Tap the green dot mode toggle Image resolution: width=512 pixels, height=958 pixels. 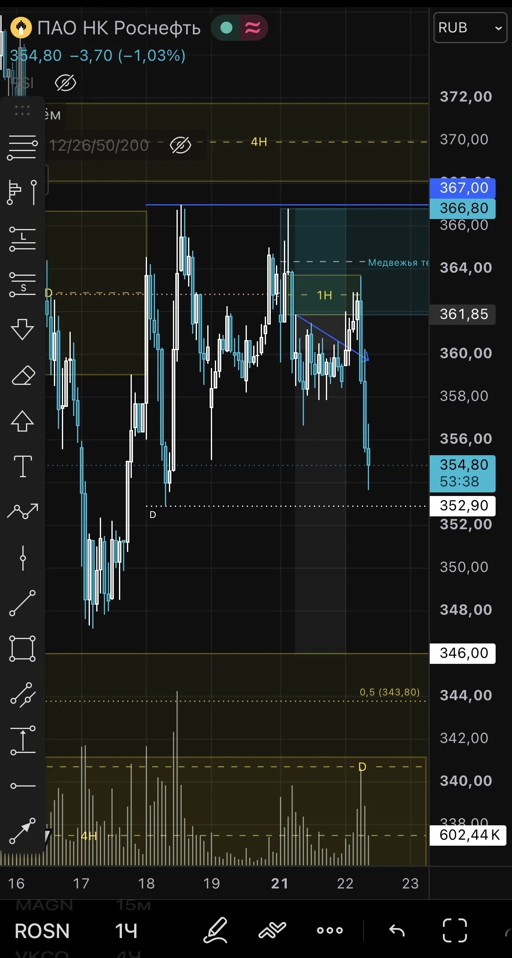(x=226, y=28)
